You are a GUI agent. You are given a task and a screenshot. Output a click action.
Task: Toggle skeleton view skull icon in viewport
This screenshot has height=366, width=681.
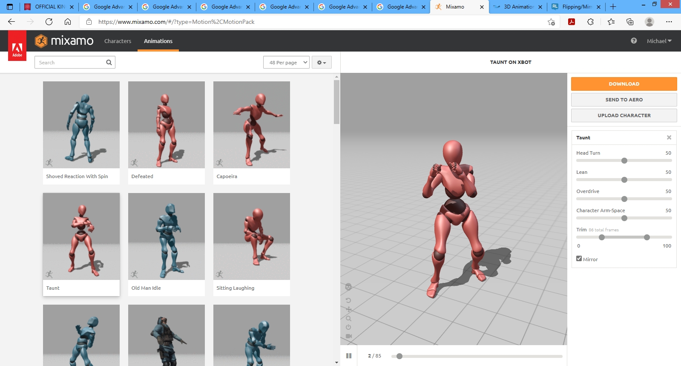(x=348, y=287)
